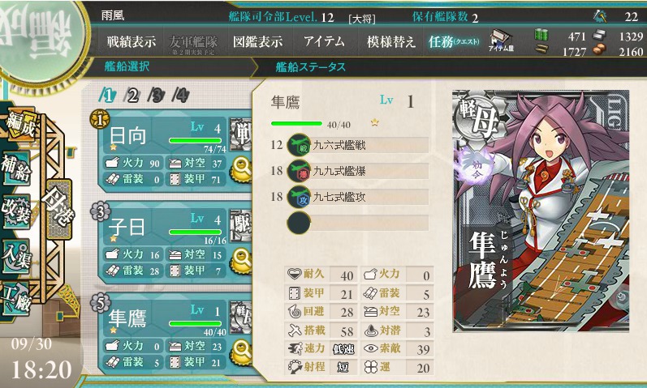Click the 模様替え furniture button

click(390, 41)
